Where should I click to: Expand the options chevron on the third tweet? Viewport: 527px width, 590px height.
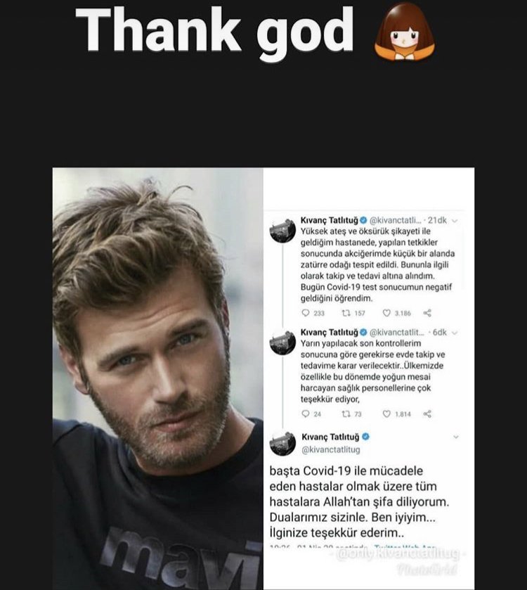pos(455,437)
